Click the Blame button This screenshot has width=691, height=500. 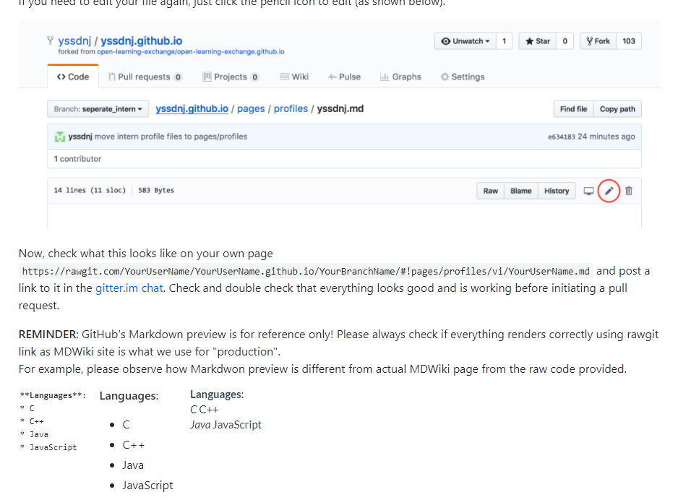[521, 191]
